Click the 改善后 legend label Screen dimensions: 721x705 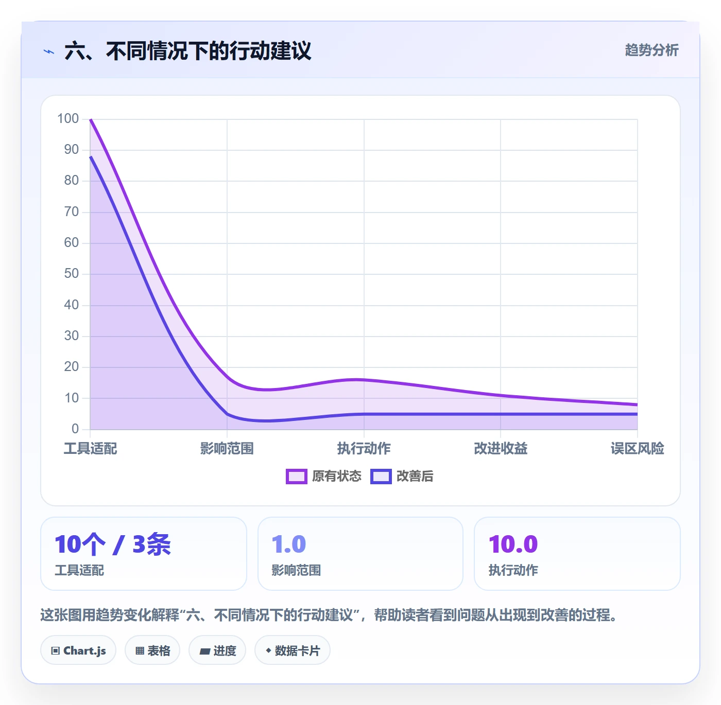coord(415,477)
